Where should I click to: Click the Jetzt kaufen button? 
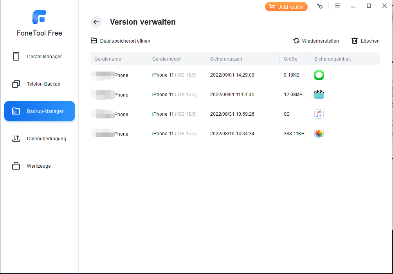click(286, 7)
